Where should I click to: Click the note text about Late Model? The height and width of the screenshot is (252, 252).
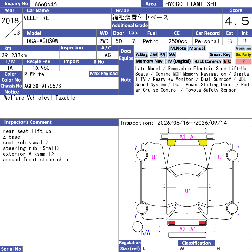[x=192, y=79]
